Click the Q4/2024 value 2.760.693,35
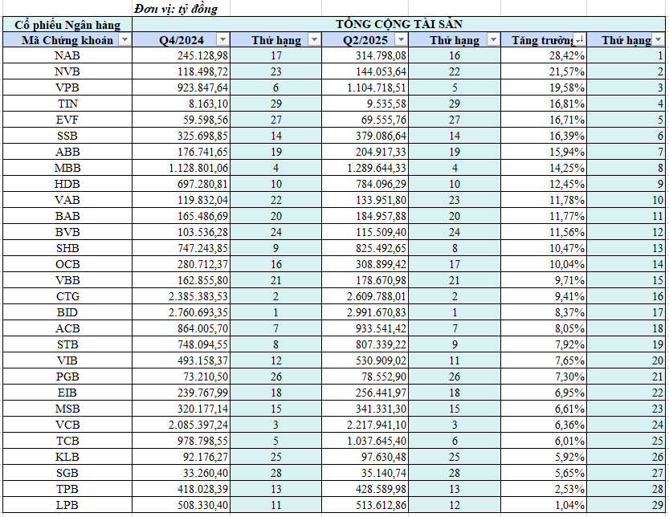Image resolution: width=669 pixels, height=517 pixels. tap(182, 312)
